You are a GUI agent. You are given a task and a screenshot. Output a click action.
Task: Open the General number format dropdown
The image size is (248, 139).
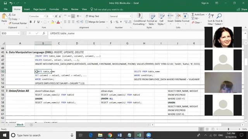pyautogui.click(x=130, y=16)
